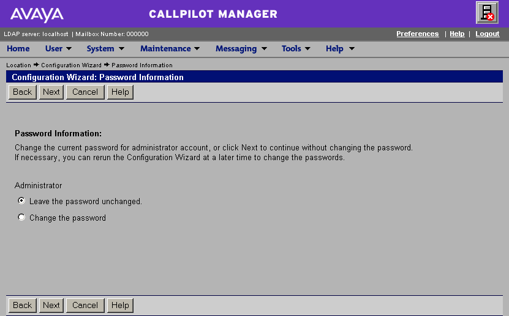Open the Help menu in navigation bar
The width and height of the screenshot is (509, 316).
point(334,48)
